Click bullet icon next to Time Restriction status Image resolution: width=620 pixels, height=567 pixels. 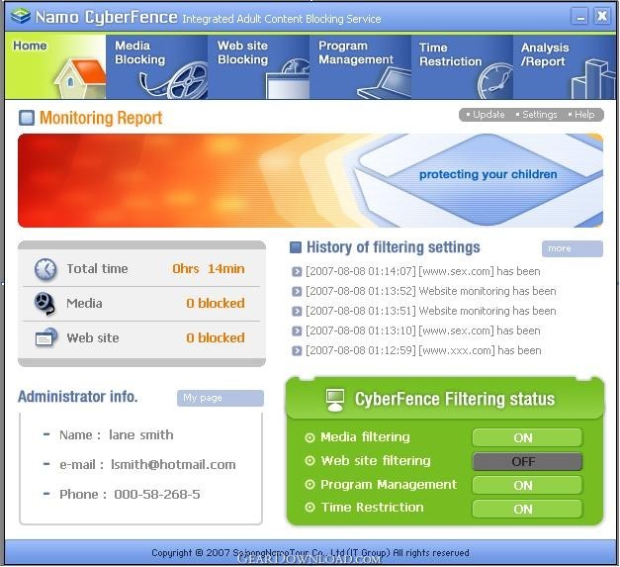coord(310,508)
